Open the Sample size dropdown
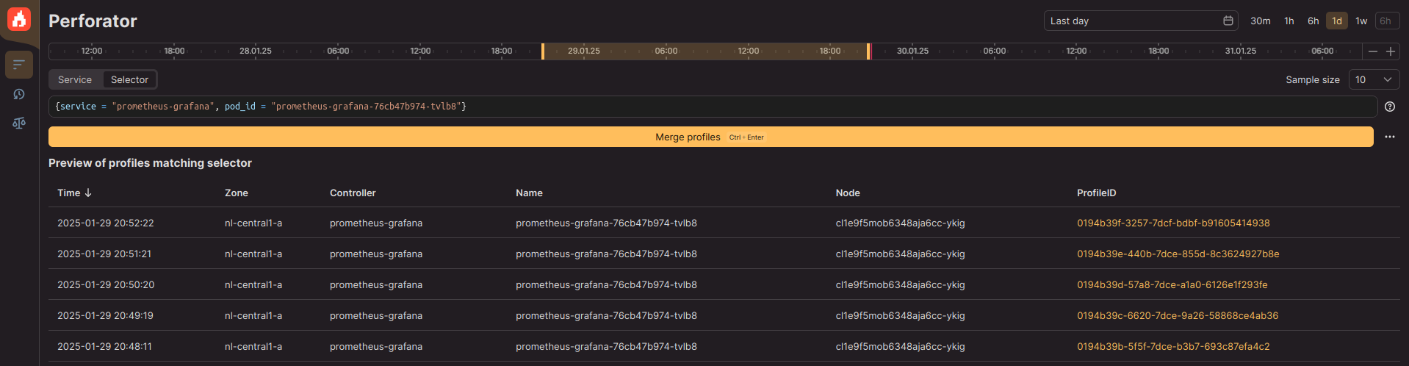This screenshot has width=1409, height=366. 1374,79
